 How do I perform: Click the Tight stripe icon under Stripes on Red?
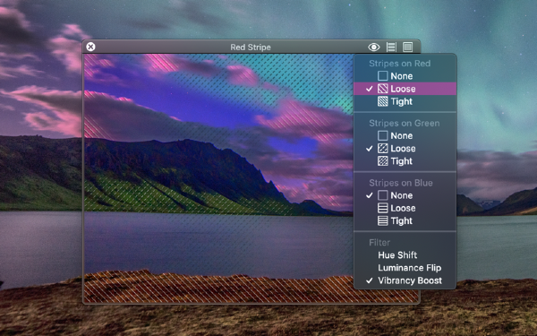click(x=382, y=101)
